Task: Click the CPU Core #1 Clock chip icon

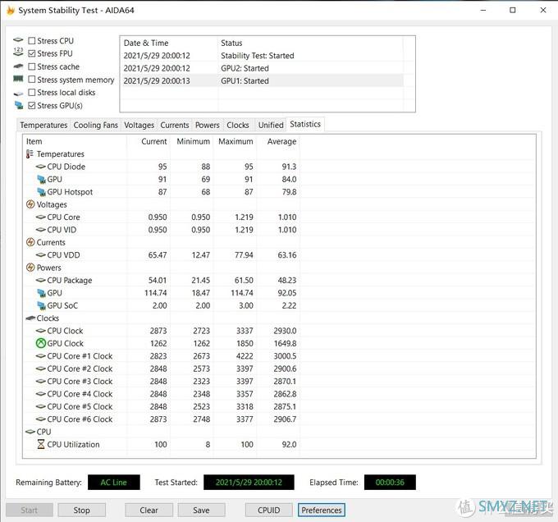Action: coord(41,356)
